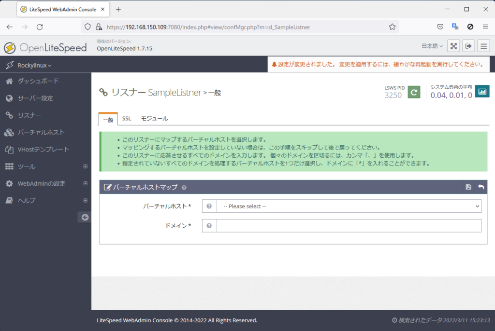Click the help icon beside バーチャルホスト field
Viewport: 495px width, 331px height.
(209, 207)
